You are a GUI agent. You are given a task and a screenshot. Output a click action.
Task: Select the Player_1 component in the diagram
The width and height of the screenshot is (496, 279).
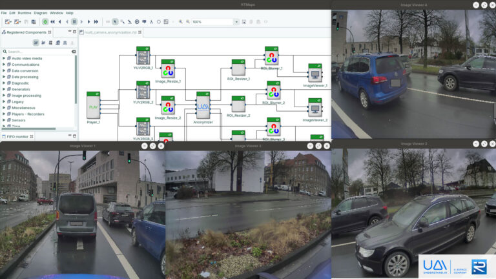coord(93,106)
